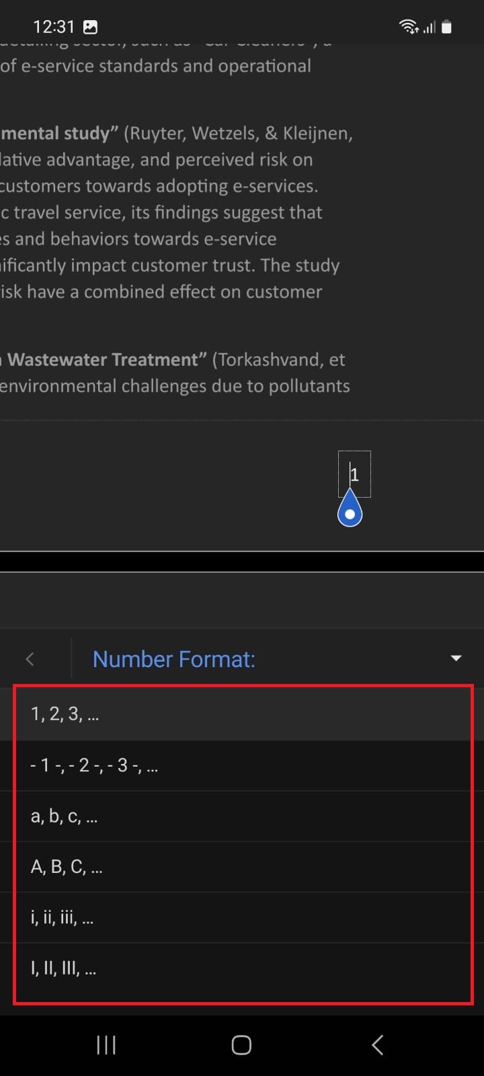
Task: Collapse the Number Format list via its chevron
Action: pos(456,659)
